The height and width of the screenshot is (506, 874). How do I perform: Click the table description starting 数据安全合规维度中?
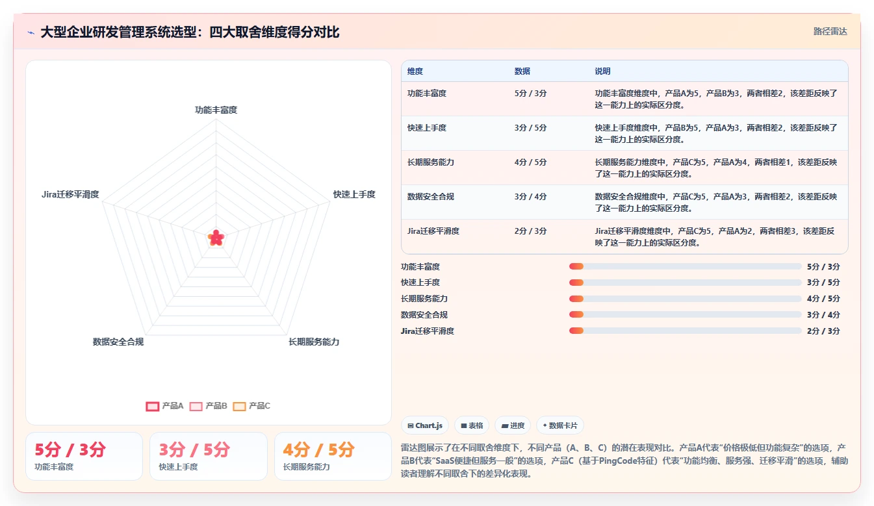(x=716, y=202)
